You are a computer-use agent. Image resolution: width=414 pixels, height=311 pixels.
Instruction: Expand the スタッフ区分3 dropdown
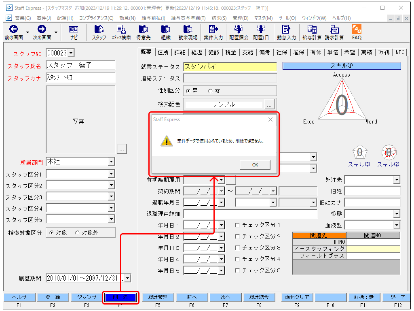(x=112, y=196)
